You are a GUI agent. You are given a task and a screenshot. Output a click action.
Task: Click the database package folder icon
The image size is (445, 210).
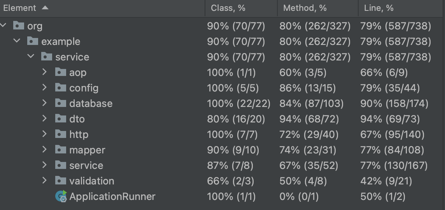60,103
